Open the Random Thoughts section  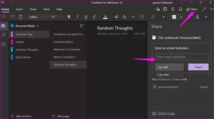(29, 50)
